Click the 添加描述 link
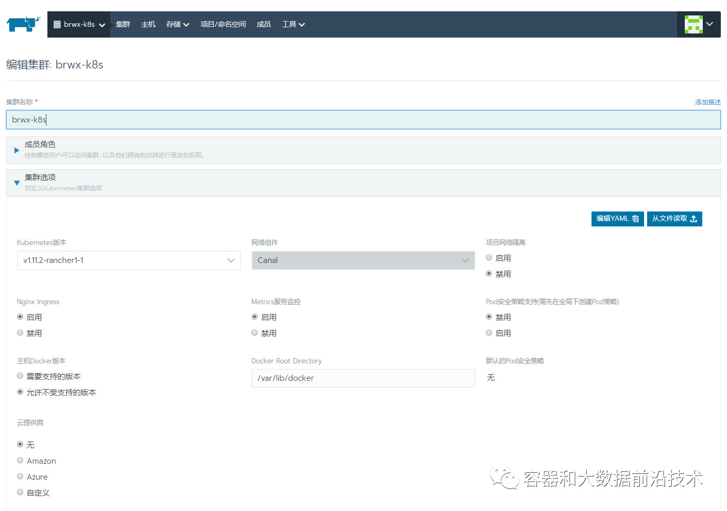The image size is (727, 511). tap(707, 102)
